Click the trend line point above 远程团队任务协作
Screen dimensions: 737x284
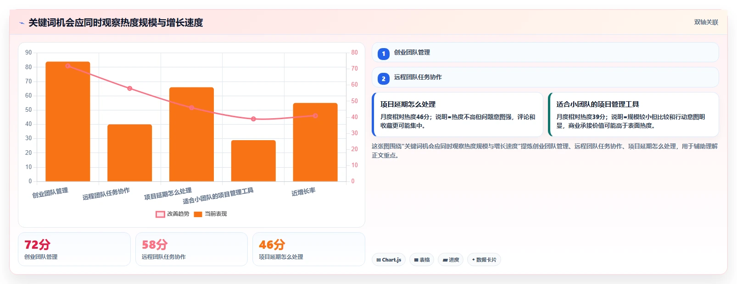click(130, 88)
